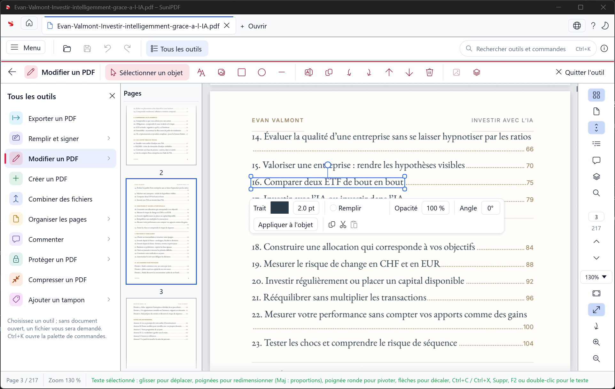The height and width of the screenshot is (389, 615).
Task: Expand Remplir et signer submenu
Action: 109,138
